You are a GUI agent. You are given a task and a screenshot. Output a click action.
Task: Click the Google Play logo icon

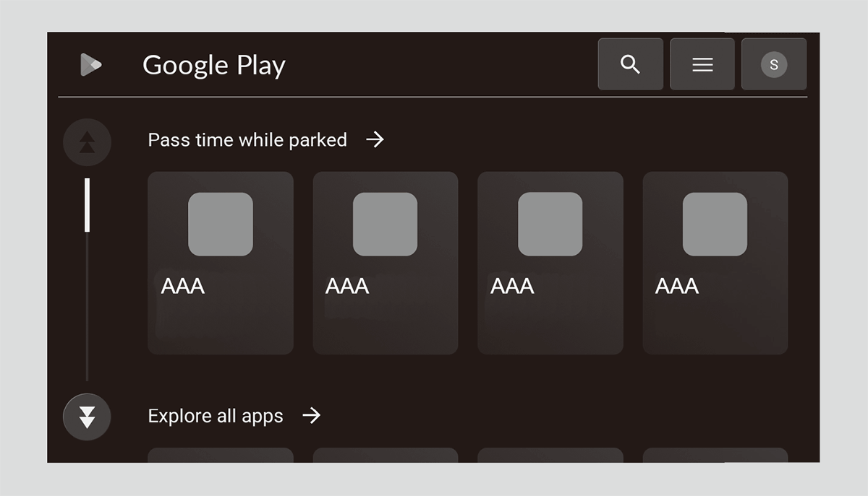tap(90, 65)
